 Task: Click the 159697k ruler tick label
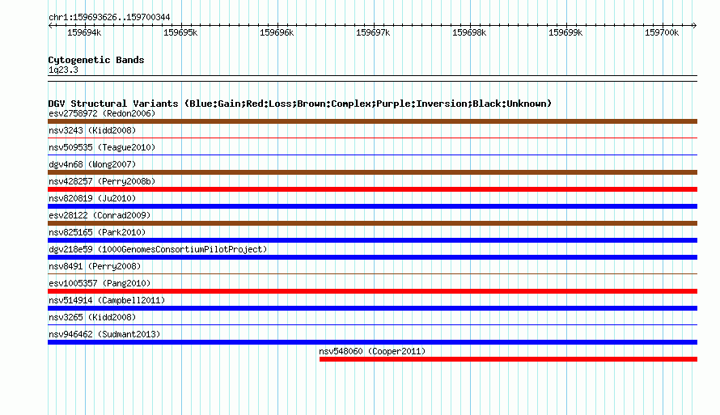pyautogui.click(x=373, y=32)
